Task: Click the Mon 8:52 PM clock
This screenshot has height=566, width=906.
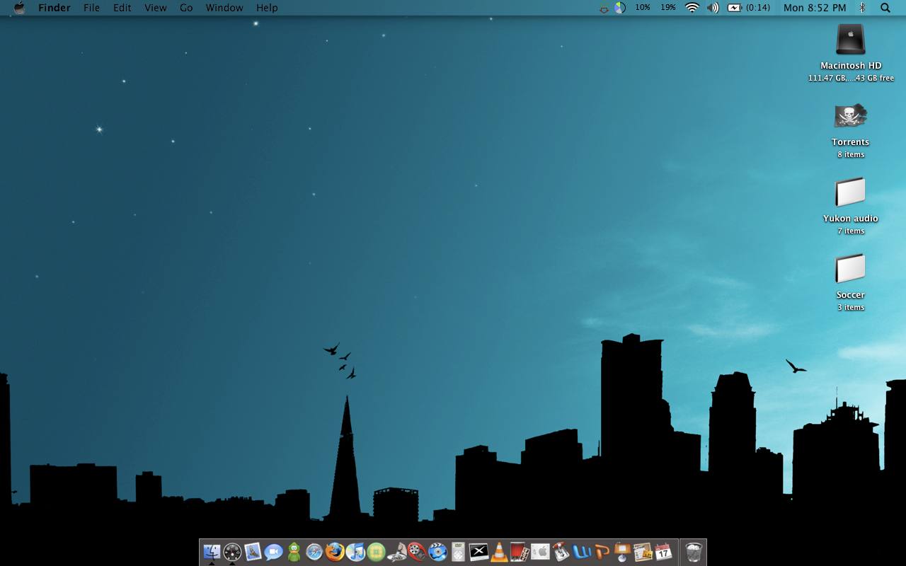Action: [x=815, y=8]
